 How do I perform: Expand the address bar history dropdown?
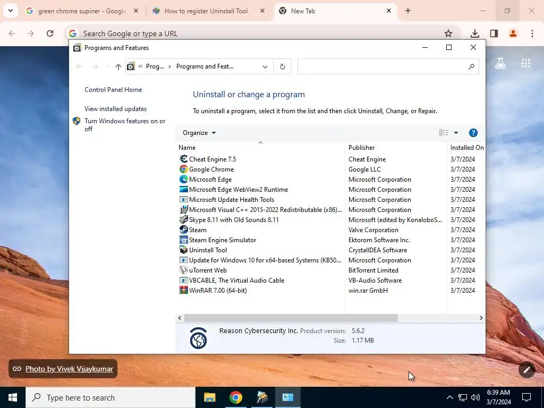click(265, 66)
